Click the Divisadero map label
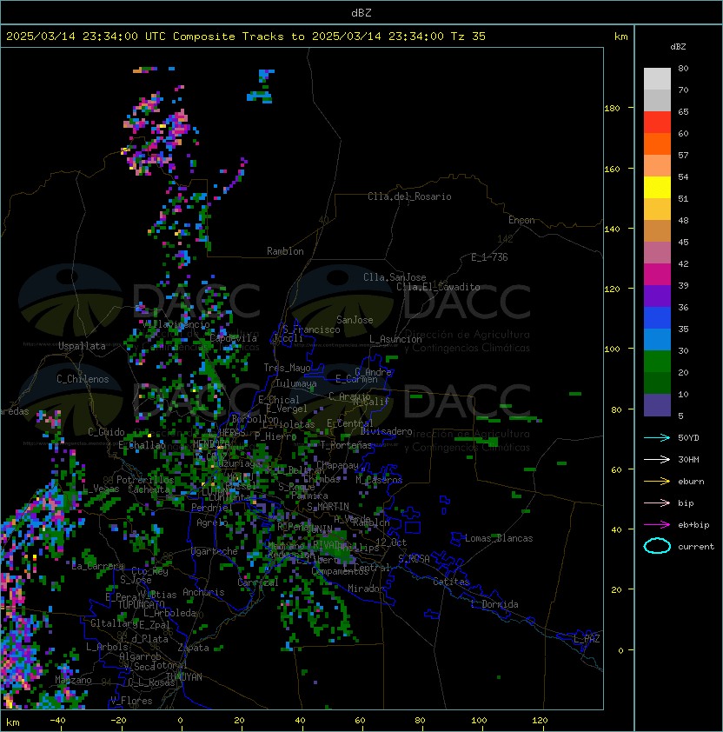Image resolution: width=723 pixels, height=732 pixels. tap(386, 431)
